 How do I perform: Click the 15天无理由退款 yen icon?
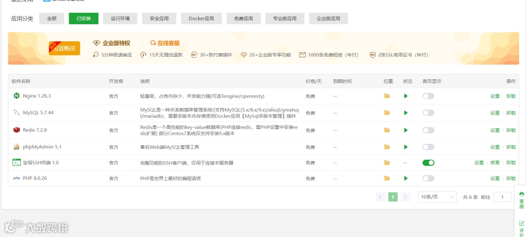click(x=144, y=55)
